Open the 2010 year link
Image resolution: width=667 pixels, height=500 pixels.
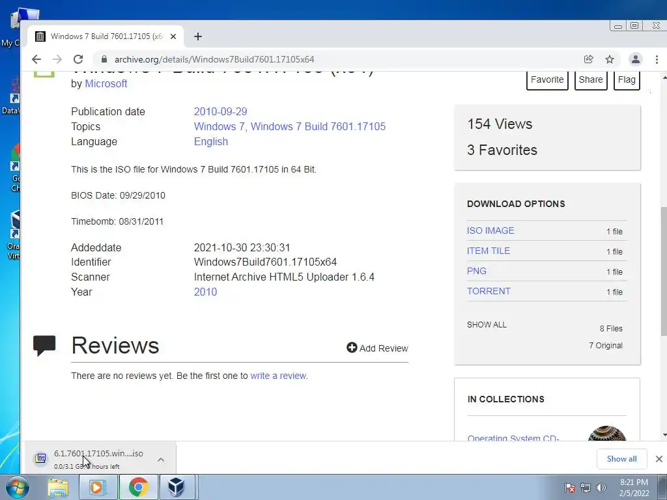tap(205, 292)
